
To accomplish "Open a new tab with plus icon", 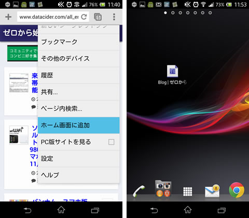I will tap(8, 17).
